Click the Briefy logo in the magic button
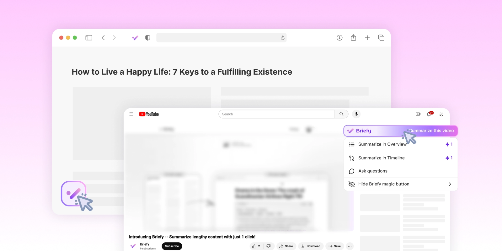Image resolution: width=502 pixels, height=251 pixels. (359, 131)
